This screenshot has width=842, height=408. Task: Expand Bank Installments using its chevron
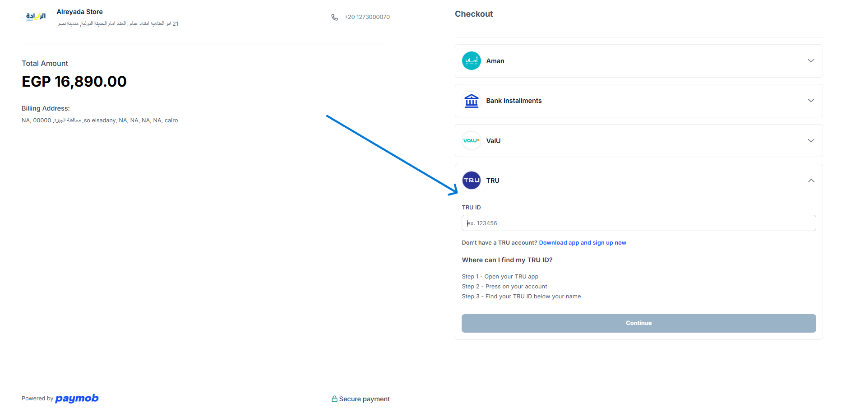[811, 101]
